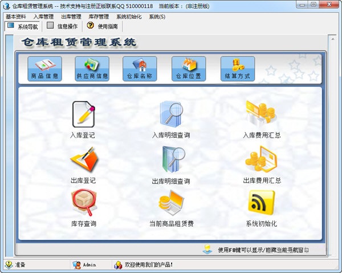The width and height of the screenshot is (342, 273).
Task: Open 出库明细查询 outbound detail query icon
Action: pyautogui.click(x=173, y=159)
